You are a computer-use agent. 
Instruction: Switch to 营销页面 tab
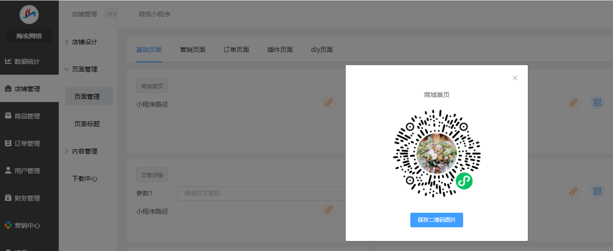193,50
